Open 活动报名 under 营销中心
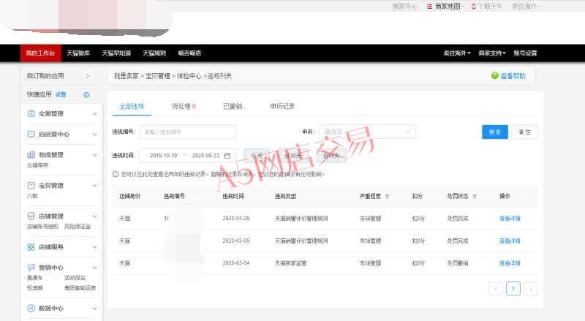The image size is (585, 321). (x=75, y=278)
